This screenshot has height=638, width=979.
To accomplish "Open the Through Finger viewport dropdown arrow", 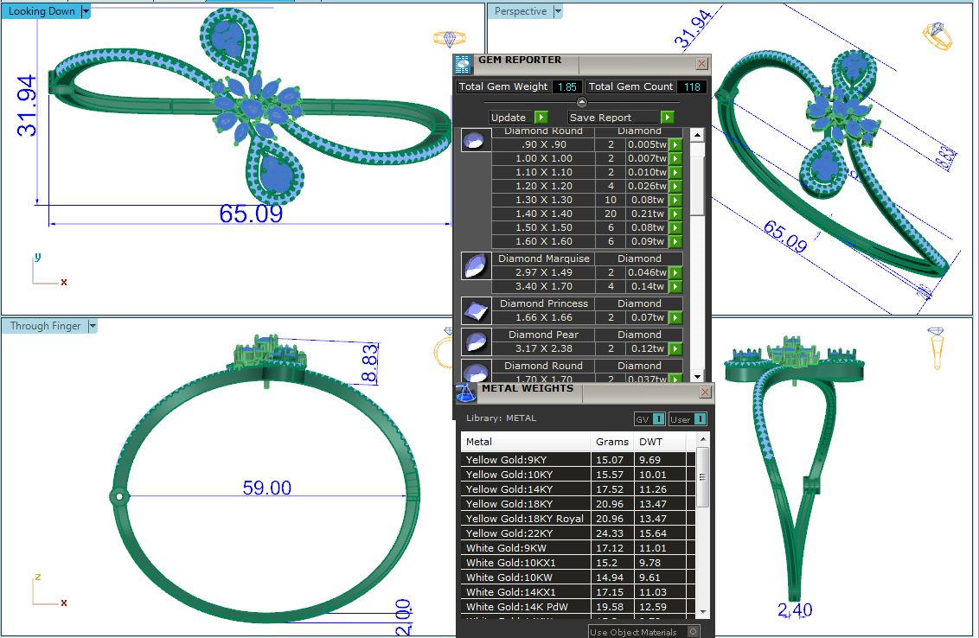I will [93, 326].
